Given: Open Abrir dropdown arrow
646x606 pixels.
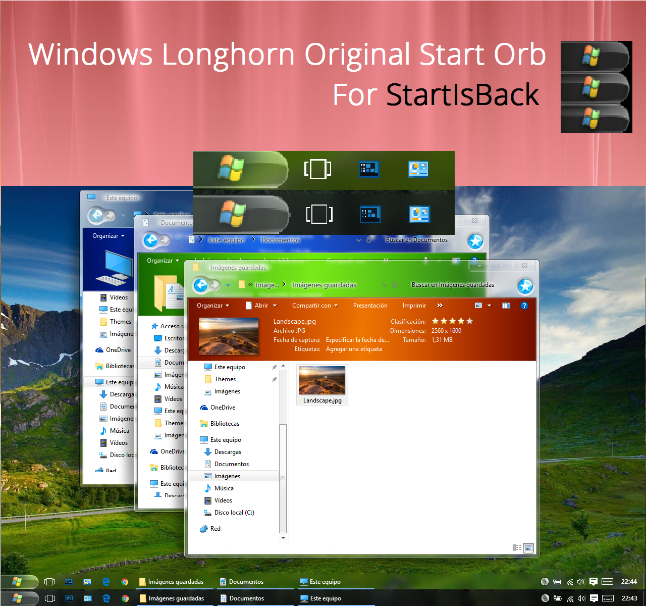Looking at the screenshot, I should [275, 306].
